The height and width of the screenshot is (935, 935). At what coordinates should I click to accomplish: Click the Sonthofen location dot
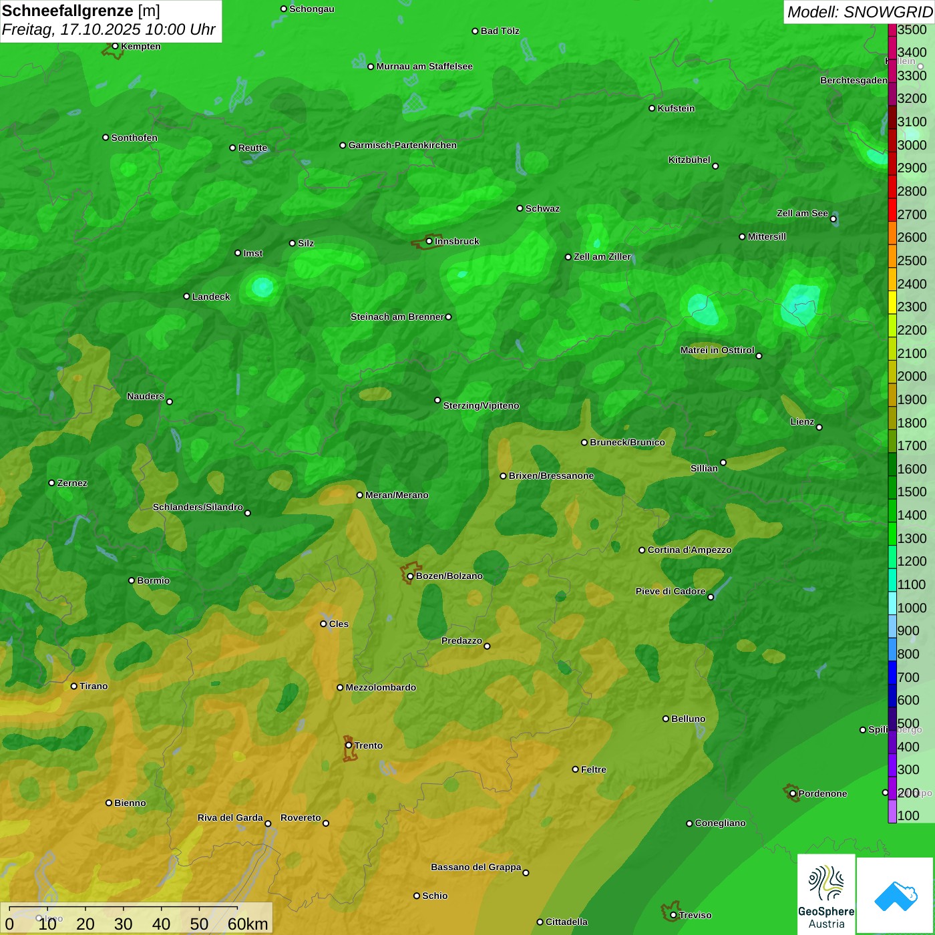pyautogui.click(x=106, y=138)
